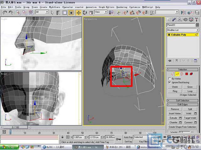Open Extrude settings dialog box icon
Screen dimensions: 201x150
point(180,118)
